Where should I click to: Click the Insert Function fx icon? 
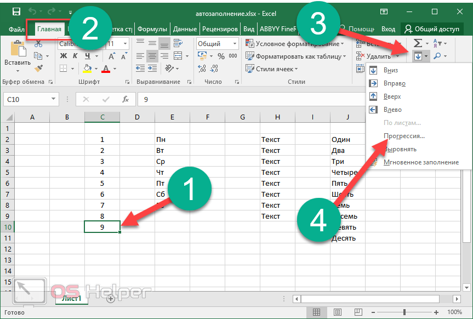[x=126, y=99]
